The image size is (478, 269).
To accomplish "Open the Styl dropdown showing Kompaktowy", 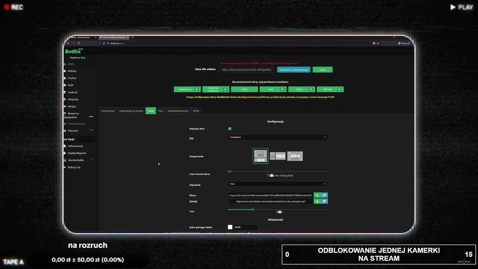I will [x=277, y=137].
